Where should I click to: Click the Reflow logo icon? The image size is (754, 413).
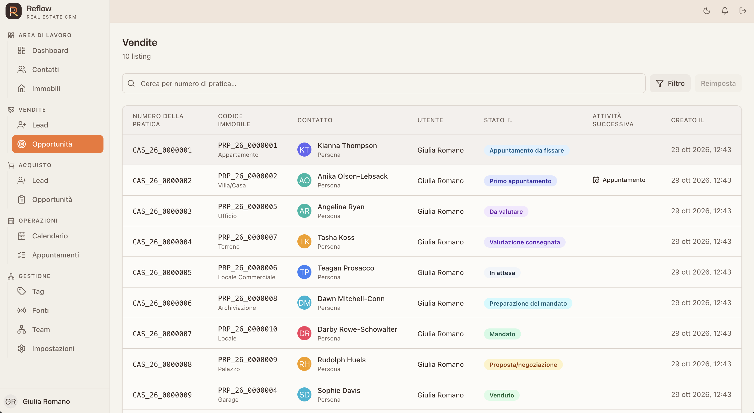click(x=14, y=11)
